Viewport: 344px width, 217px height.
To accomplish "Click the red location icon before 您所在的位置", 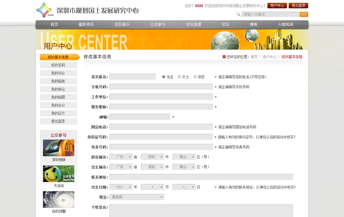I will (x=224, y=57).
